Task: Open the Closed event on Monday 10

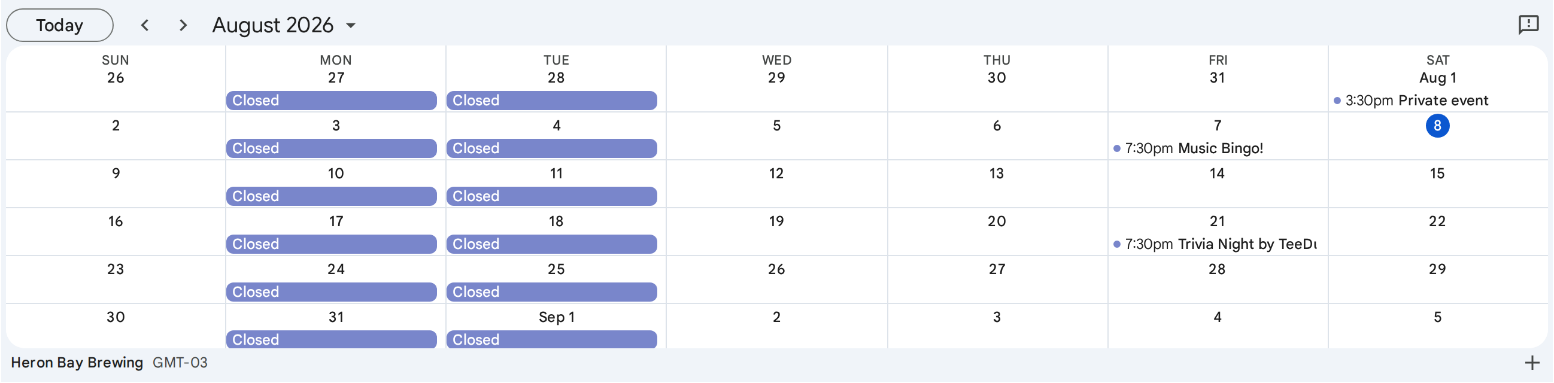Action: tap(331, 196)
